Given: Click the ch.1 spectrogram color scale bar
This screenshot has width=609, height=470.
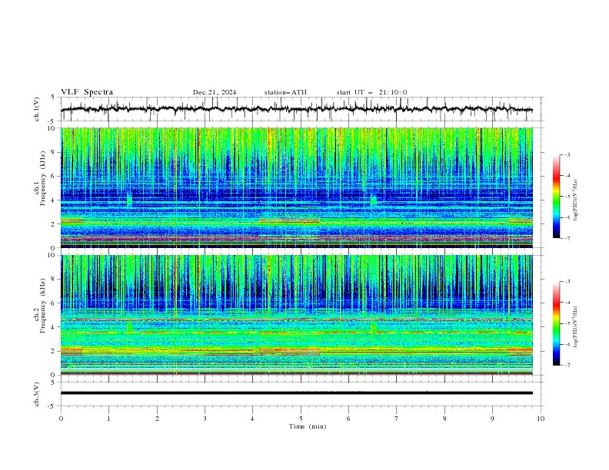Looking at the screenshot, I should pos(556,197).
